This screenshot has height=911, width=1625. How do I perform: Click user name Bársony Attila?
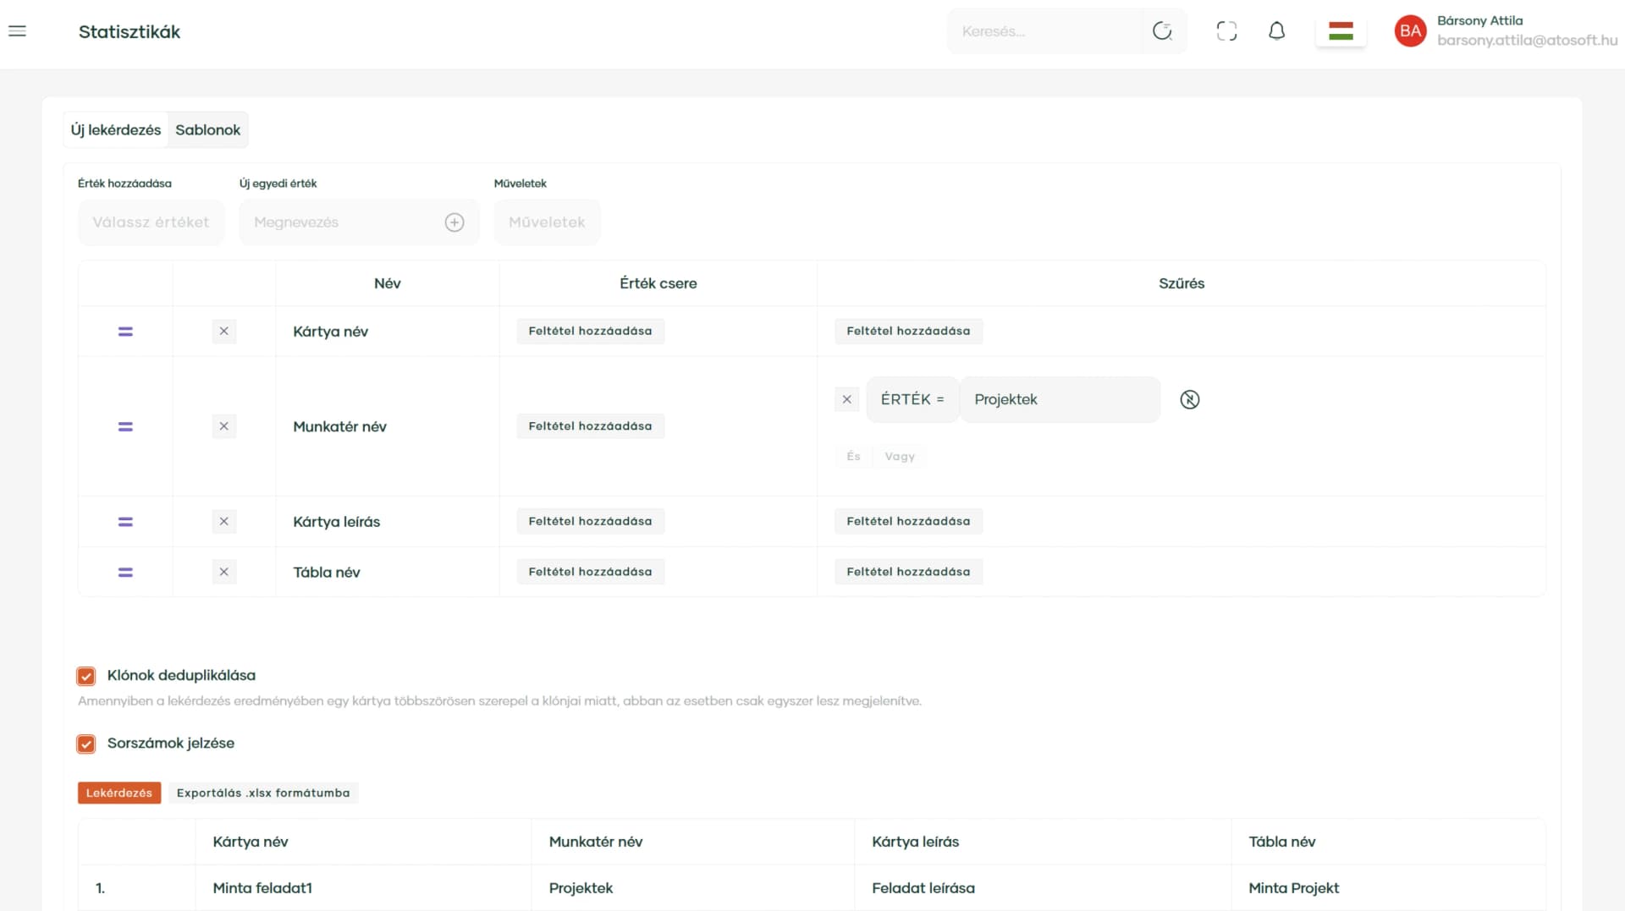[x=1480, y=21]
